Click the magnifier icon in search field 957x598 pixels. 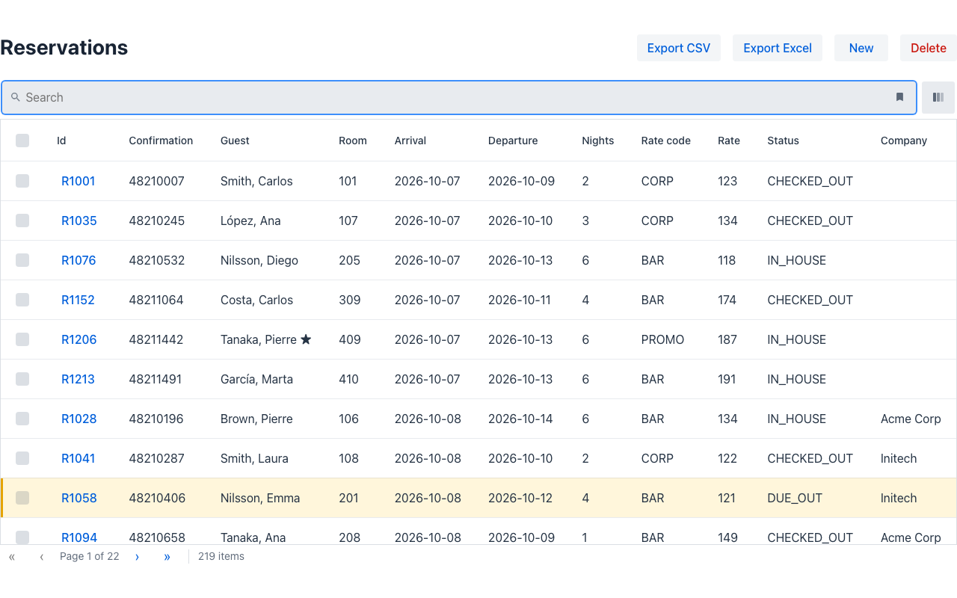click(x=15, y=97)
